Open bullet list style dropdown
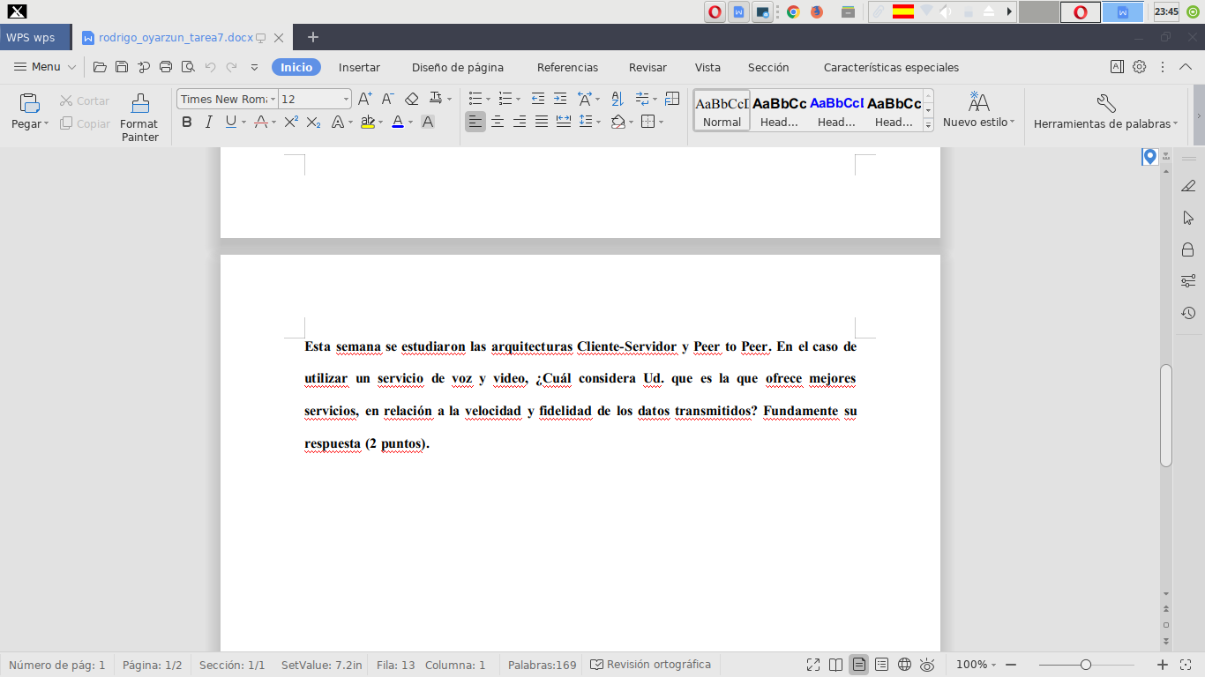Screen dimensions: 1205x677 (x=490, y=99)
